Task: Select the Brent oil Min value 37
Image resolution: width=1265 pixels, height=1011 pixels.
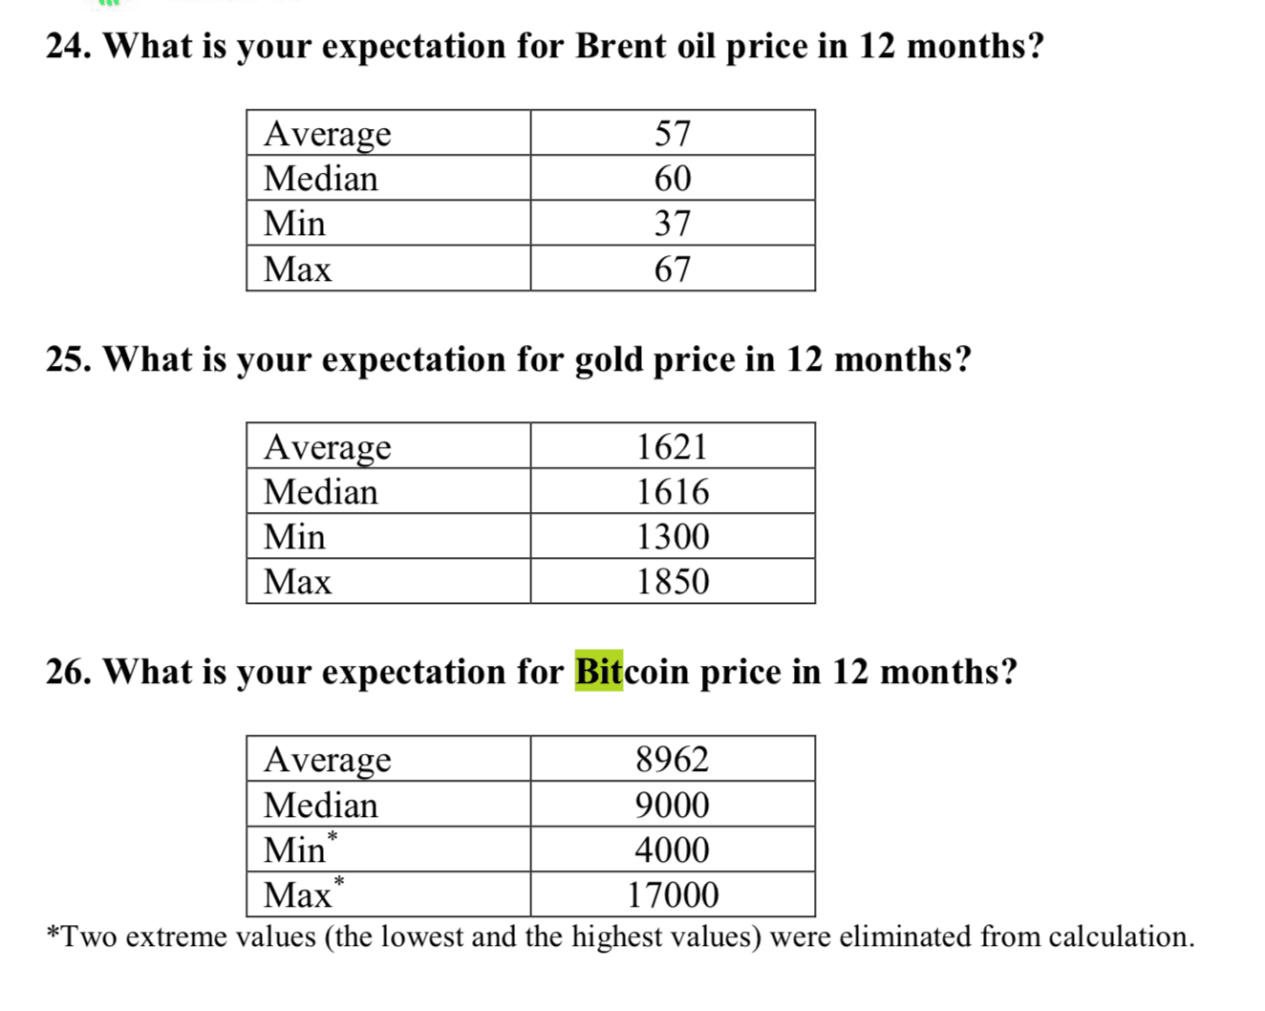Action: tap(673, 223)
